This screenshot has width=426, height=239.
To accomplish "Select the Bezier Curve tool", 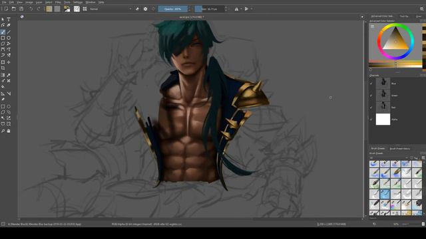I will click(3, 49).
